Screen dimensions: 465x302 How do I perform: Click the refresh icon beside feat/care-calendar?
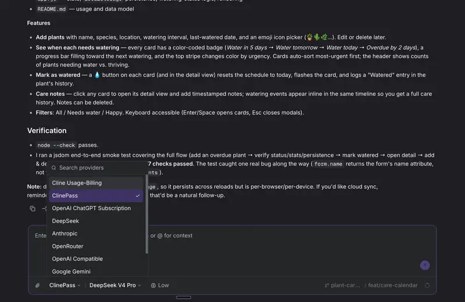pos(427,285)
